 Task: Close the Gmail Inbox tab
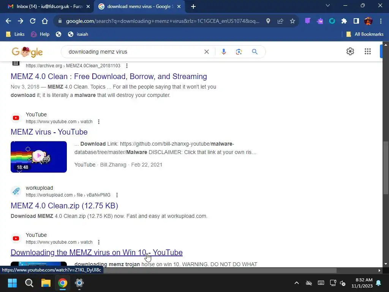tap(88, 6)
